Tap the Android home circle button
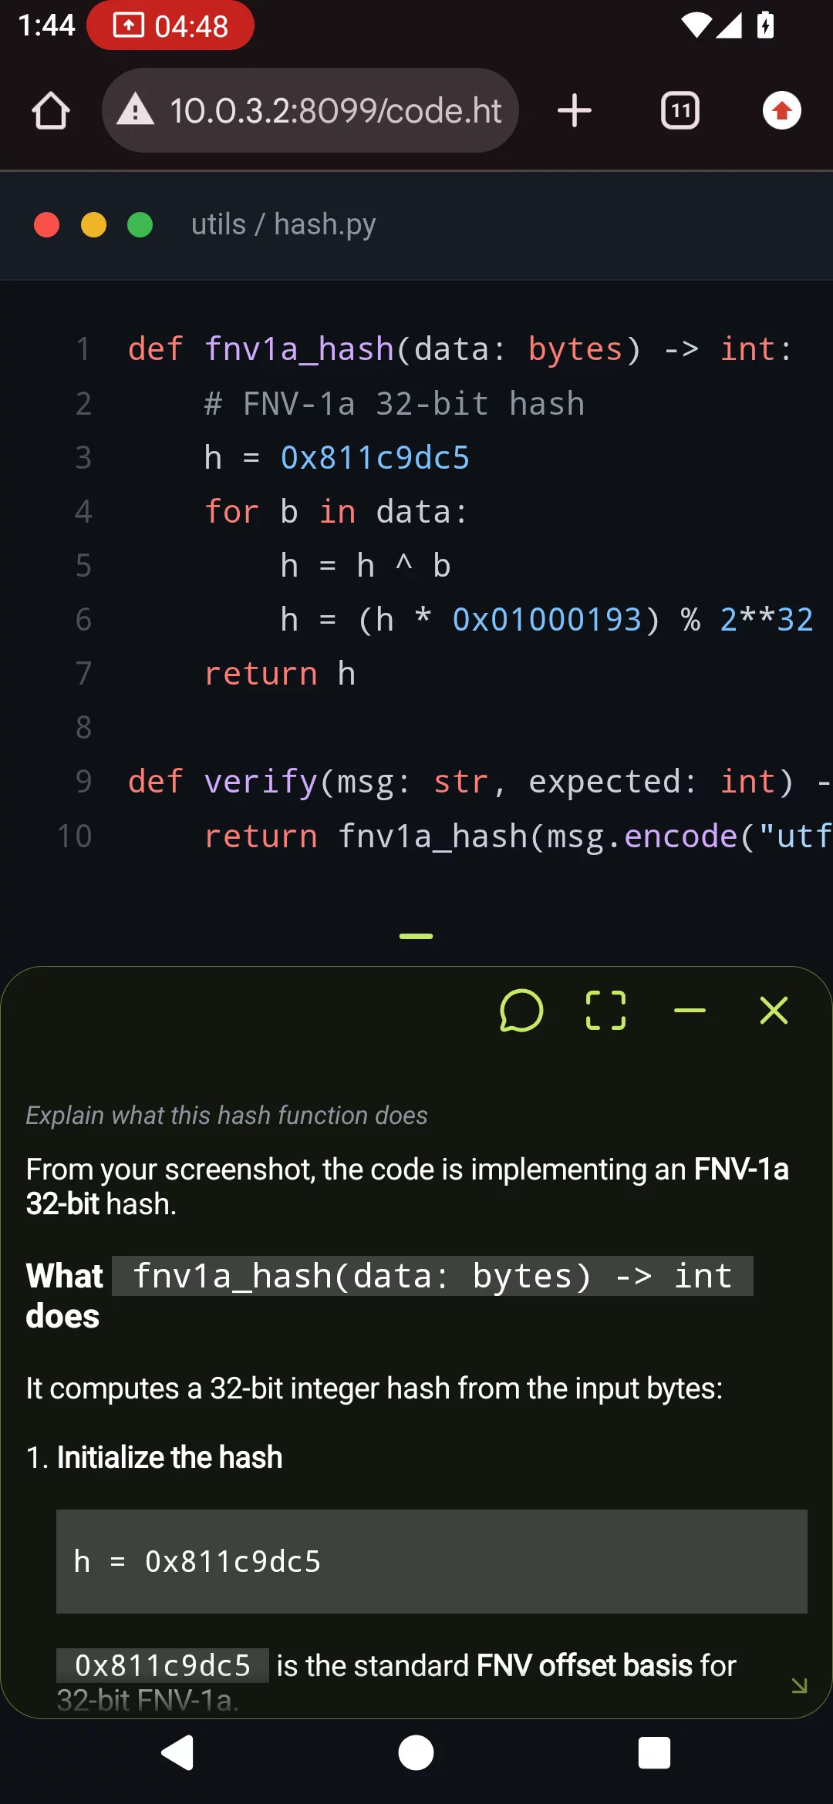 (416, 1753)
